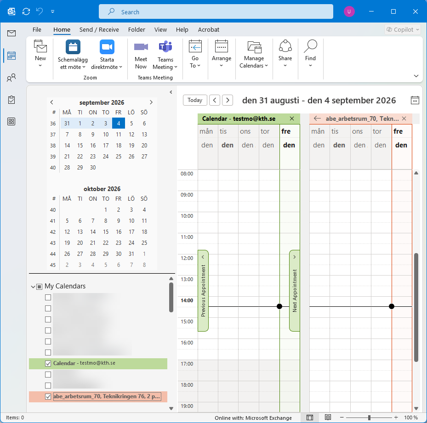
Task: Click Teams Meeting icon
Action: click(165, 47)
